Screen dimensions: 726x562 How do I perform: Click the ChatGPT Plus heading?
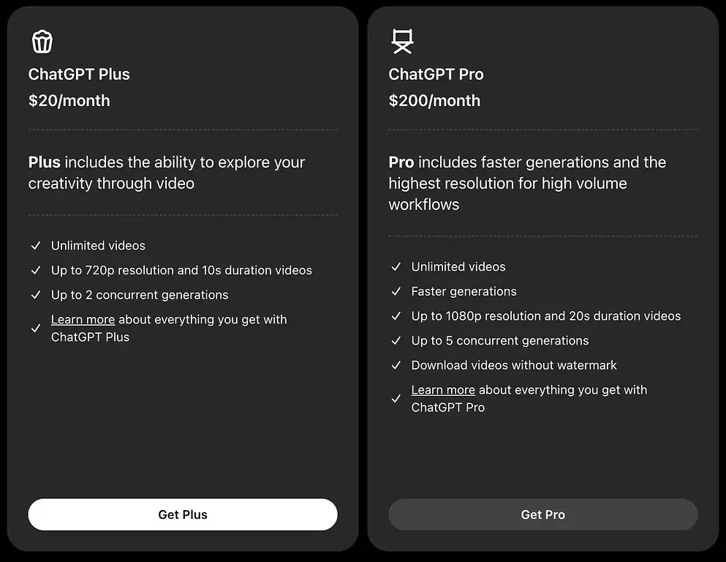[x=79, y=74]
